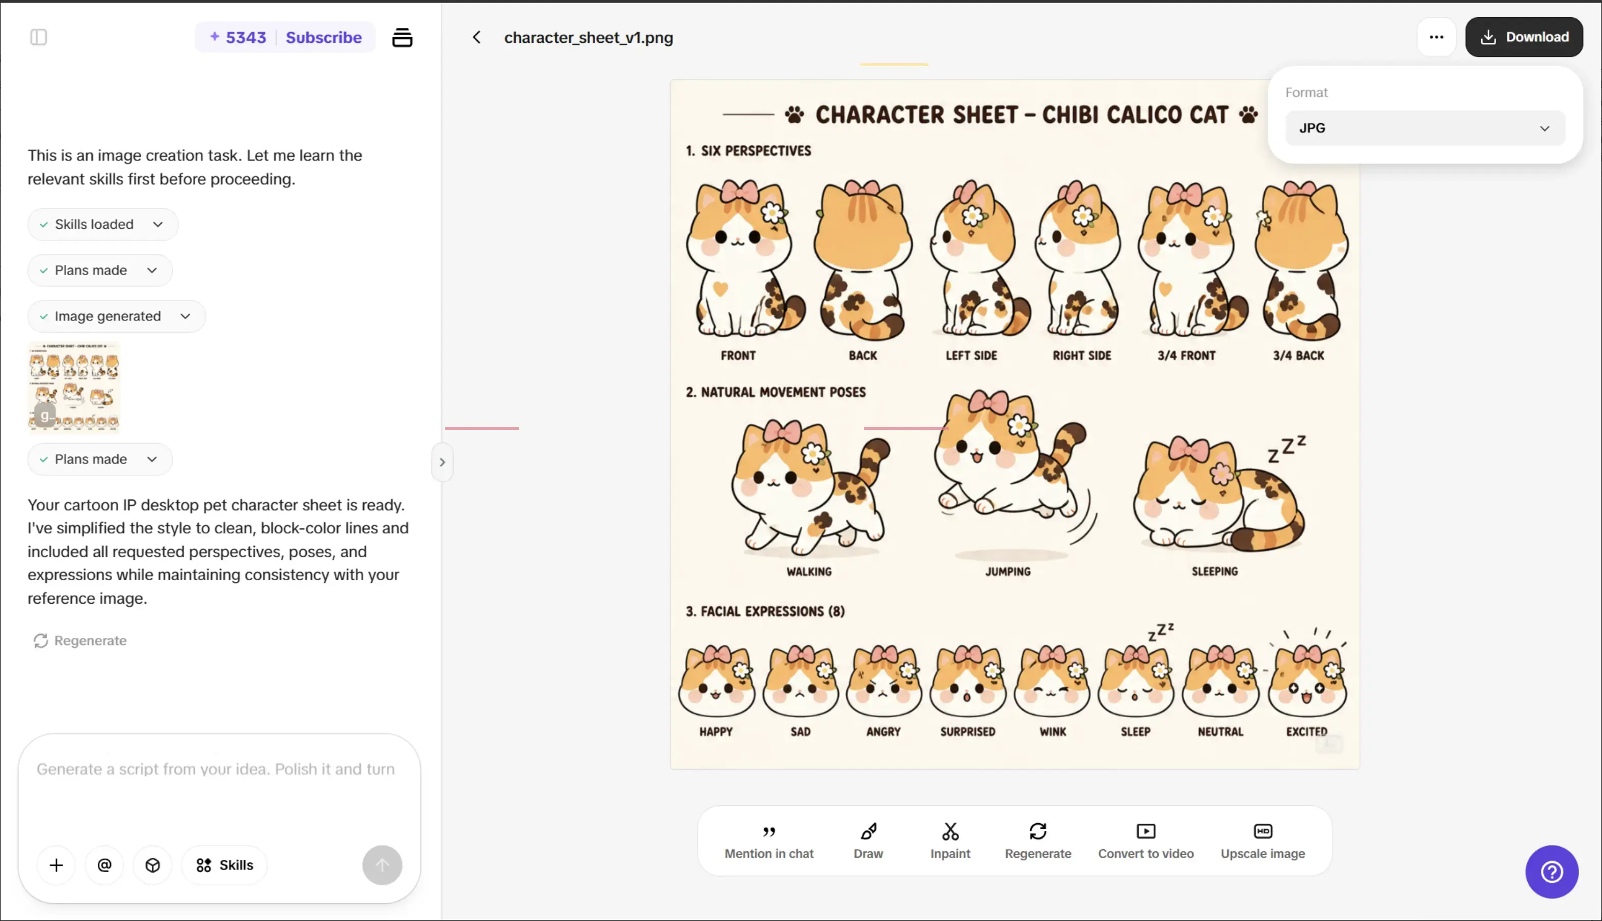Image resolution: width=1602 pixels, height=921 pixels.
Task: Select the Inpaint tool
Action: point(950,842)
